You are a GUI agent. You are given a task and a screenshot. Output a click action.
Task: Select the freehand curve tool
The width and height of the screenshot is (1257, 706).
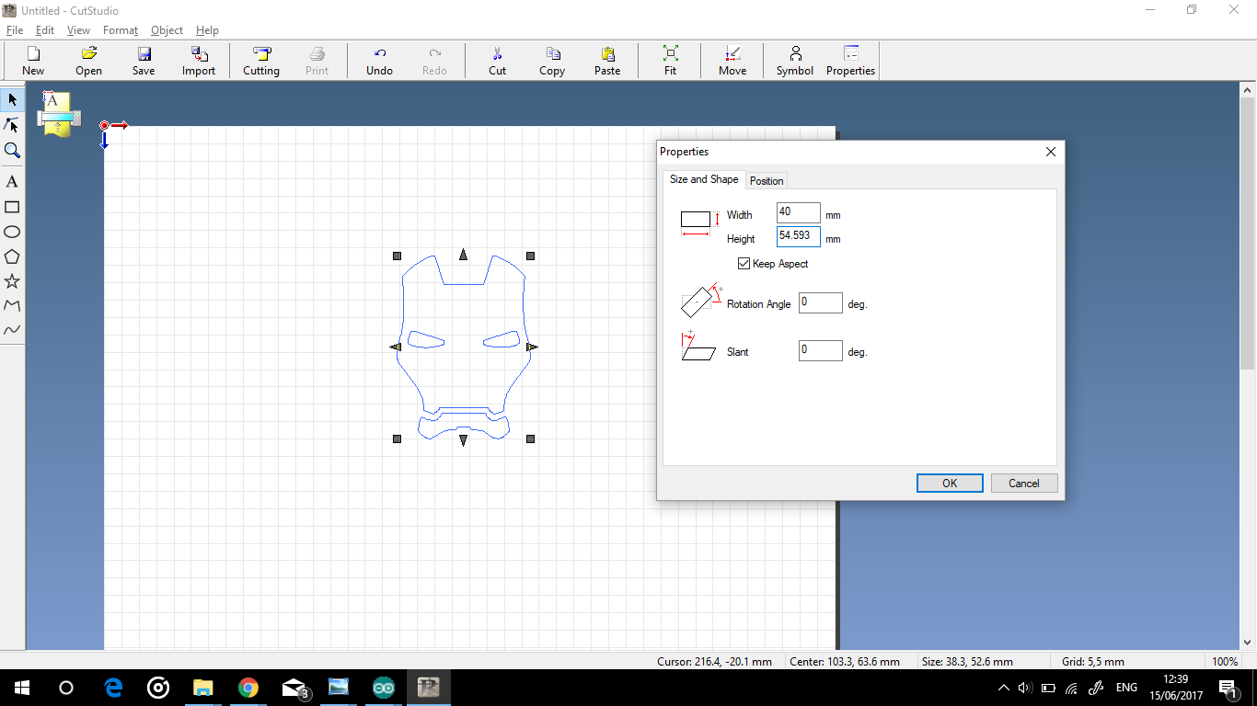(x=12, y=330)
